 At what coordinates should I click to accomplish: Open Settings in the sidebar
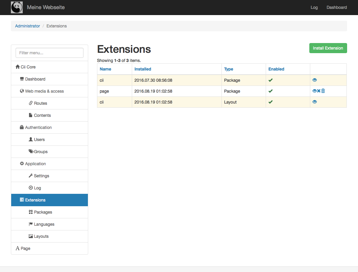50,176
